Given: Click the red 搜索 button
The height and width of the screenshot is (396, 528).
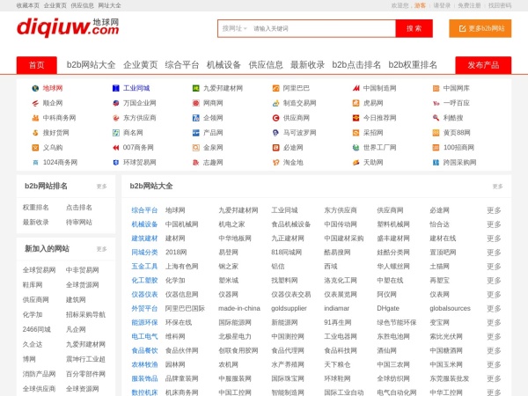Looking at the screenshot, I should tap(414, 29).
